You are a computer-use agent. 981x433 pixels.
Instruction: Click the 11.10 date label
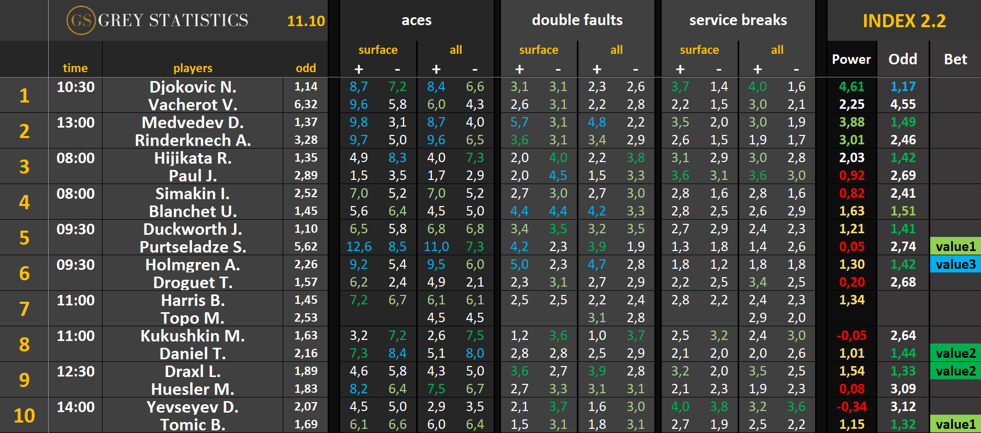pos(306,21)
